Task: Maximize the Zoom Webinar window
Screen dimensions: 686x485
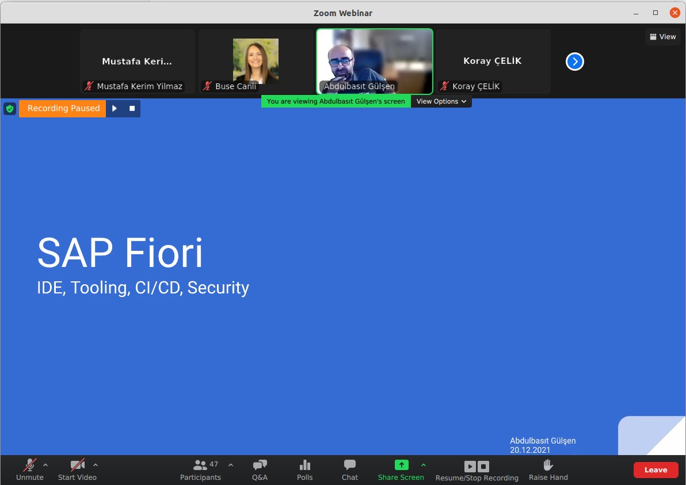Action: tap(655, 13)
